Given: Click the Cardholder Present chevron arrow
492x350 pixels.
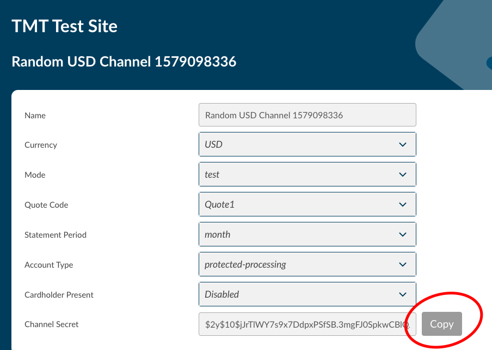Looking at the screenshot, I should [x=403, y=294].
